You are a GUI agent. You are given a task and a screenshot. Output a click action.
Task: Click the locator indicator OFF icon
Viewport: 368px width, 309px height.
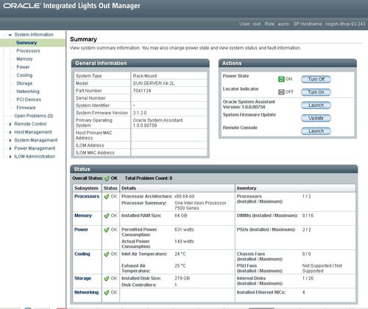[281, 92]
